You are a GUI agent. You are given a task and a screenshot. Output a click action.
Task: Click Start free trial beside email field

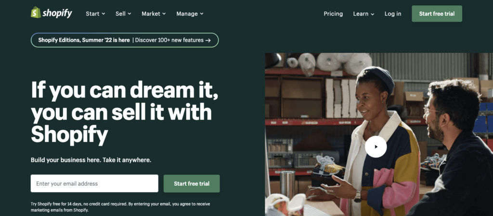pos(192,183)
